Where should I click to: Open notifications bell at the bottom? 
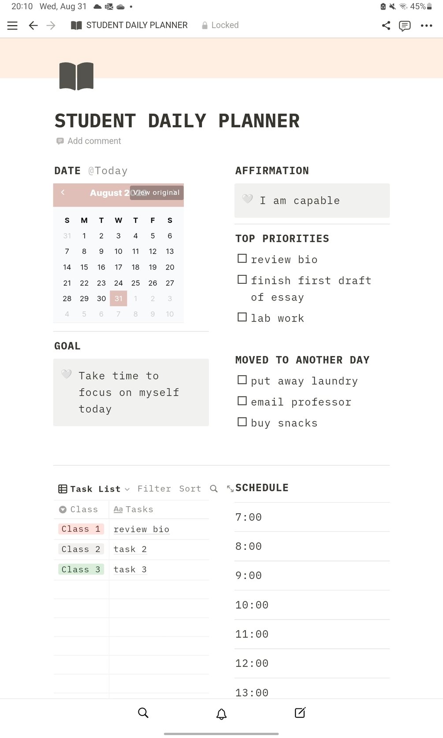coord(222,714)
